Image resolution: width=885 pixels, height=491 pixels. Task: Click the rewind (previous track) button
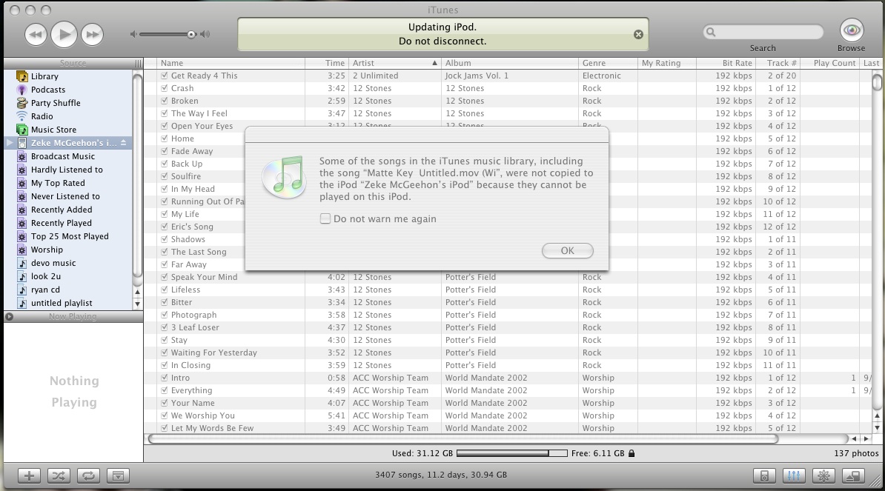[36, 34]
